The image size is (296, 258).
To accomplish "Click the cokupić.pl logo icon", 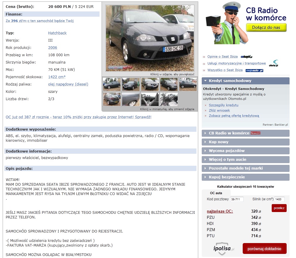I will tap(246, 57).
